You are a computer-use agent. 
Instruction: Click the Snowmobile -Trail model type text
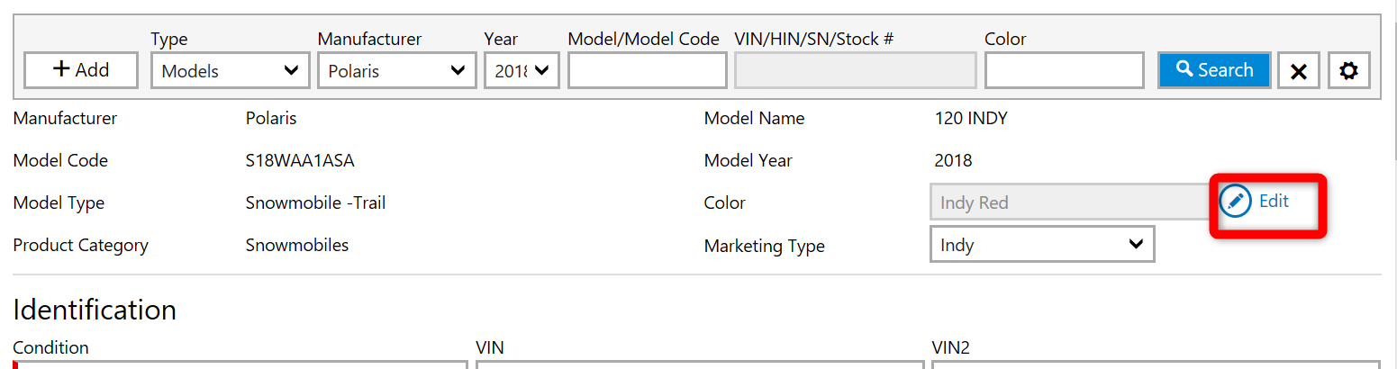[315, 203]
